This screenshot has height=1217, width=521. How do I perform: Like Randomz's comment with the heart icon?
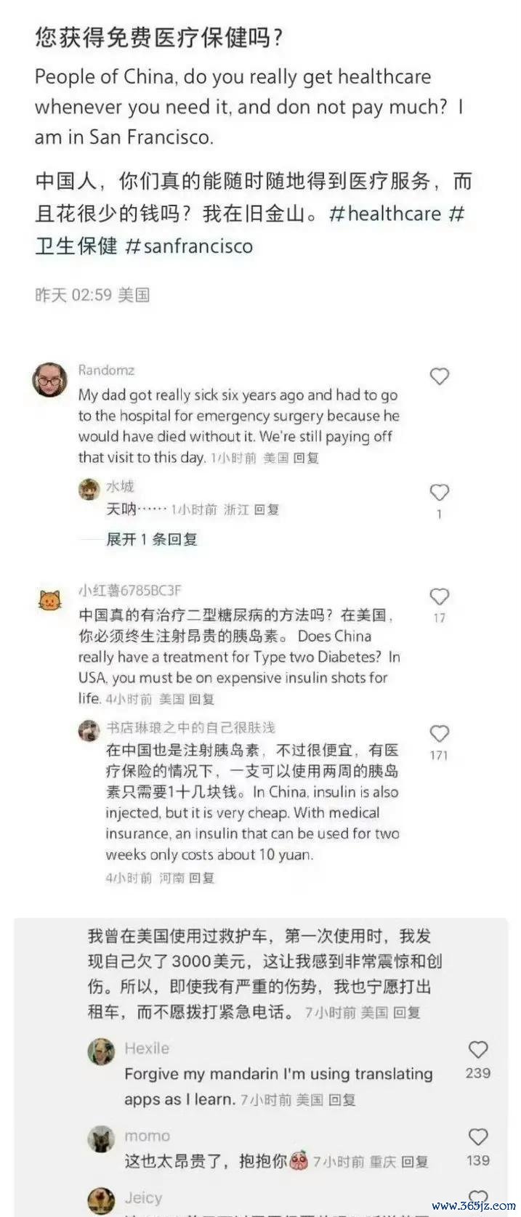(x=440, y=376)
